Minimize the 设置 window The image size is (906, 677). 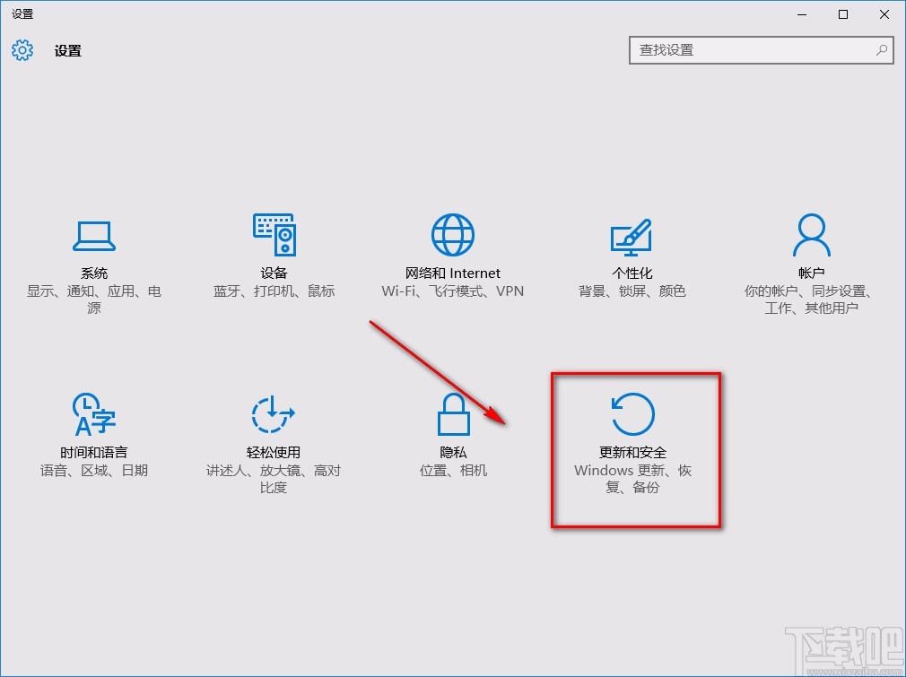pos(801,14)
